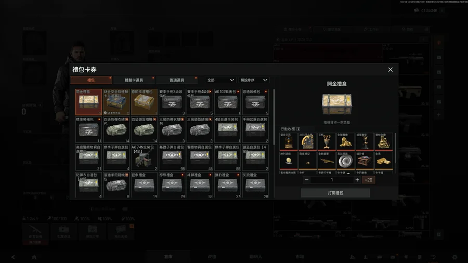The width and height of the screenshot is (468, 263).
Task: Click the 打開禮包 button
Action: click(x=335, y=193)
